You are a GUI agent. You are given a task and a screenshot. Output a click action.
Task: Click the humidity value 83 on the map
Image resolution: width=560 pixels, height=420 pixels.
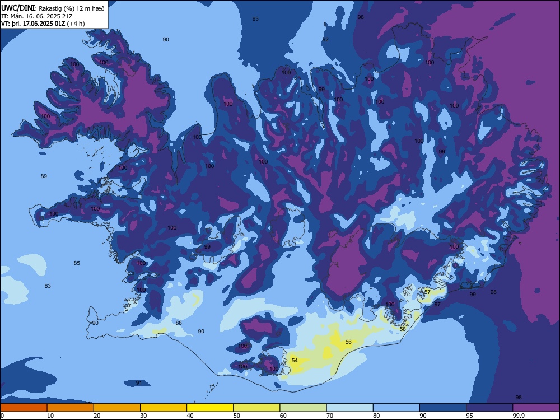coord(48,286)
